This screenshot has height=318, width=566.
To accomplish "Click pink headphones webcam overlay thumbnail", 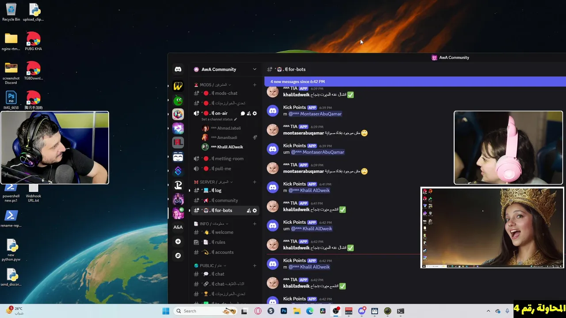I will click(509, 148).
